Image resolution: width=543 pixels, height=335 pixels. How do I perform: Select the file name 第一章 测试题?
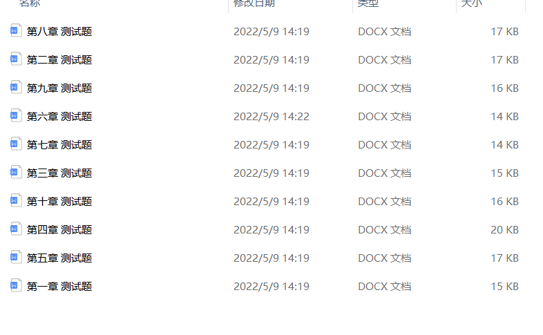pos(59,286)
